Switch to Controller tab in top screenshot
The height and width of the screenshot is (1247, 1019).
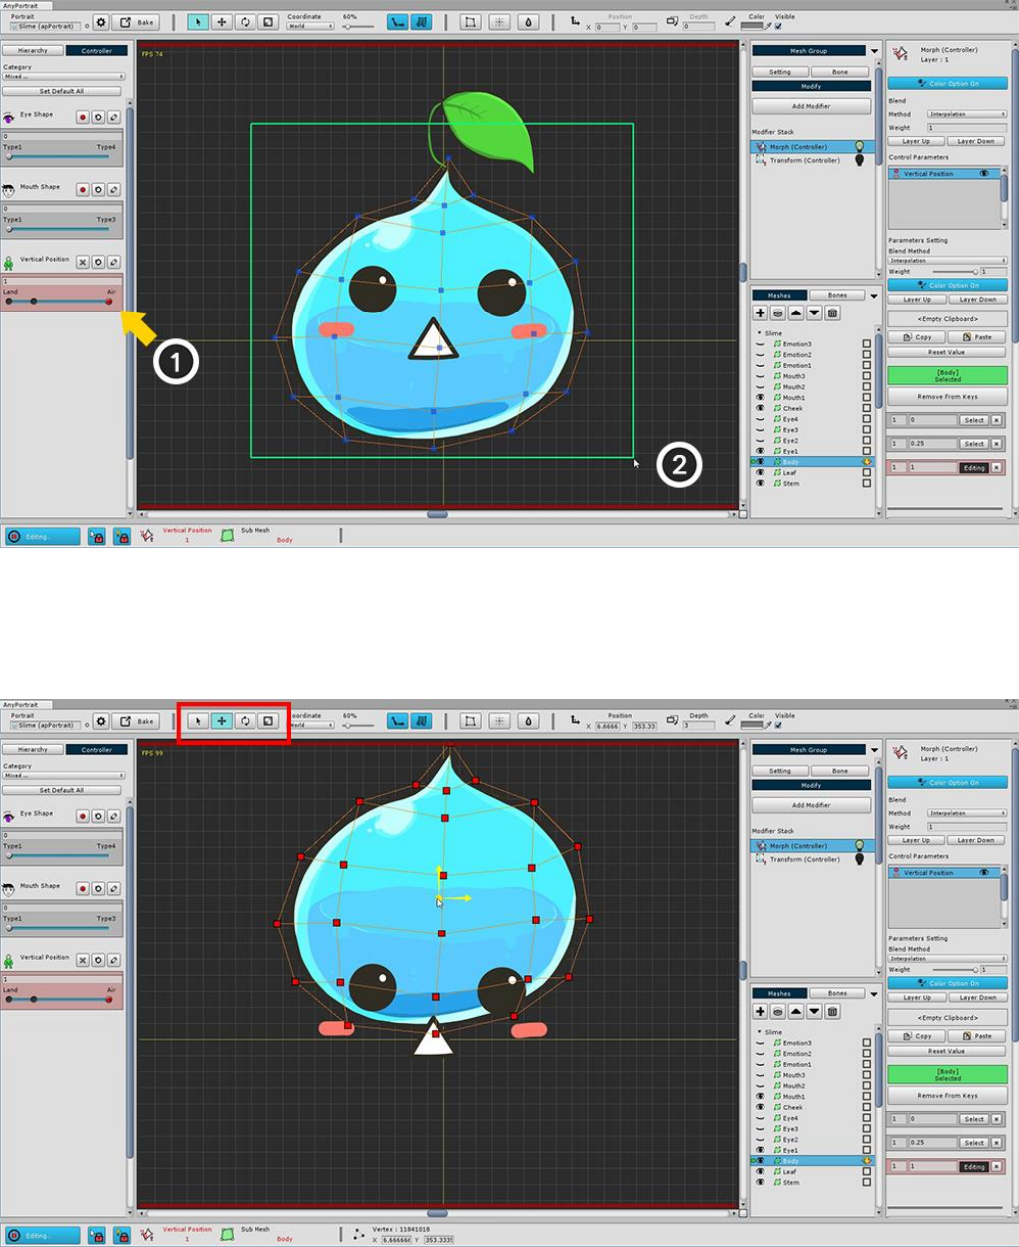click(96, 50)
